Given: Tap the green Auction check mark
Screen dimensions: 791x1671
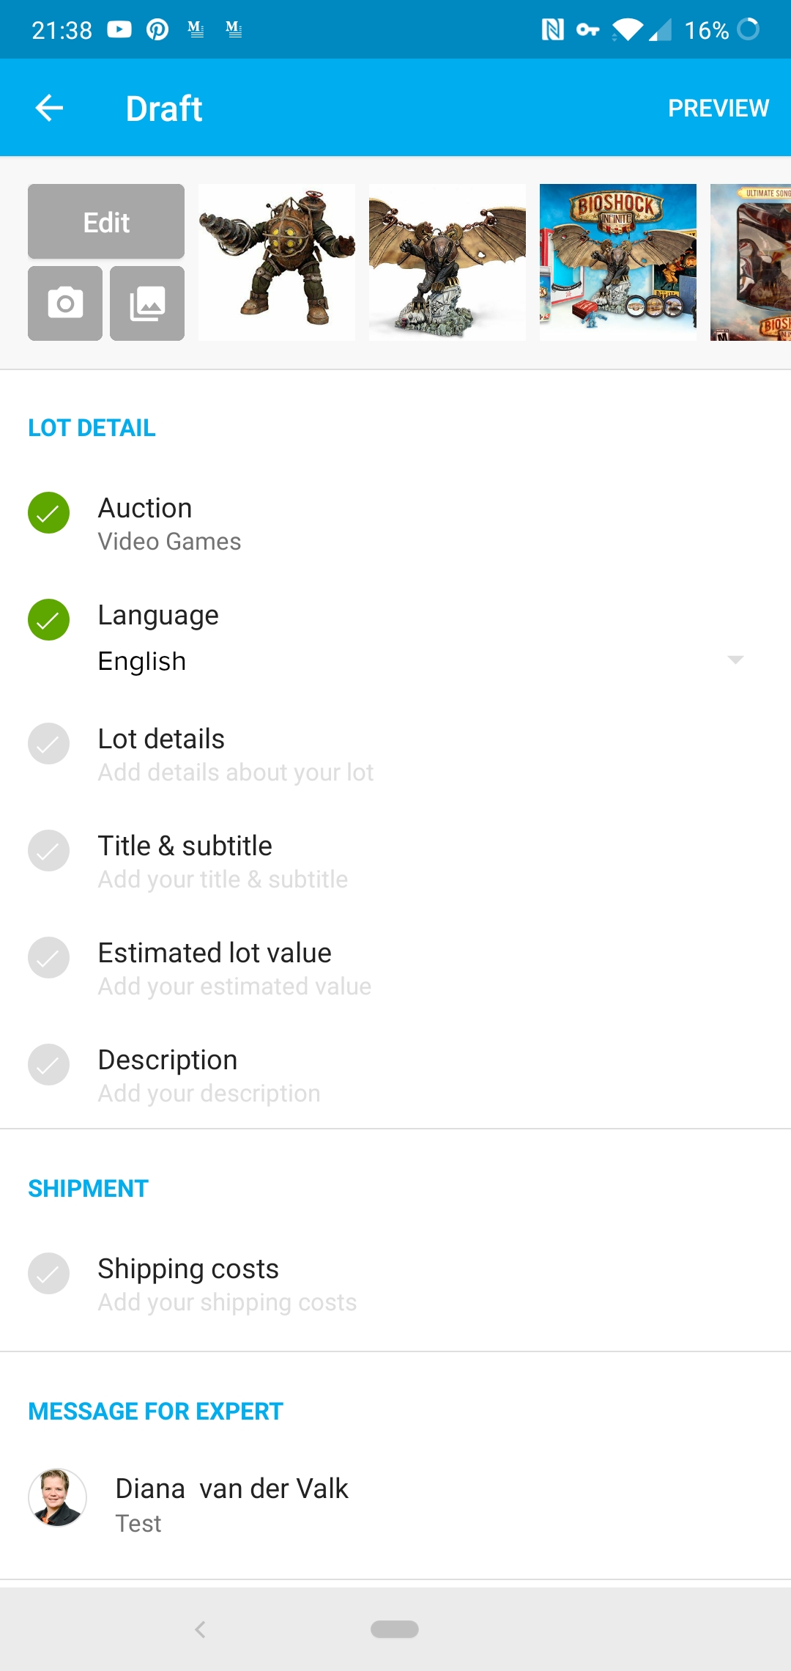Looking at the screenshot, I should pos(48,512).
